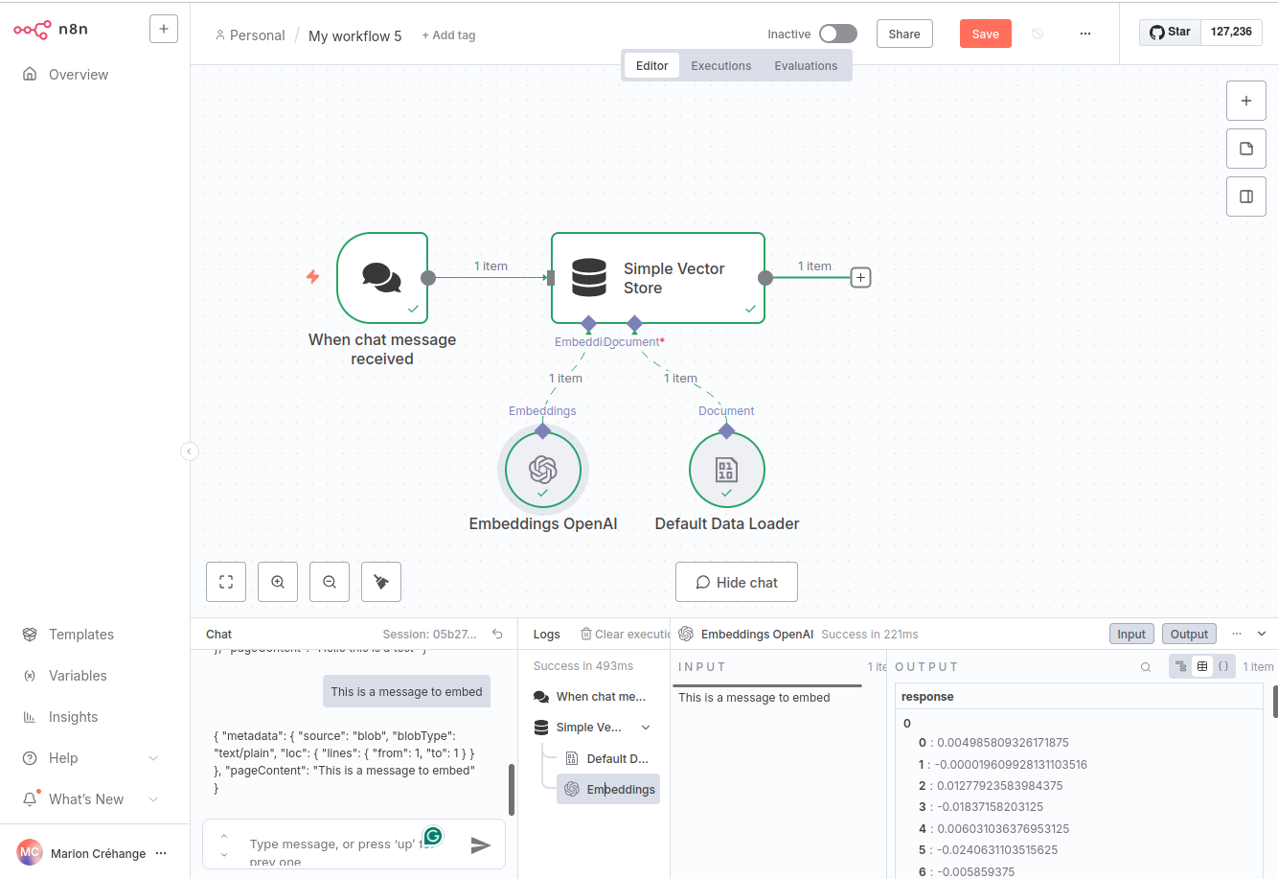The image size is (1278, 879).
Task: Switch to the Executions tab
Action: coord(720,65)
